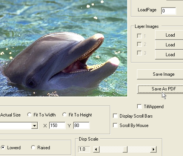Image resolution: width=183 pixels, height=156 pixels.
Task: Click the Disp Scale slider thumb
Action: tap(125, 149)
